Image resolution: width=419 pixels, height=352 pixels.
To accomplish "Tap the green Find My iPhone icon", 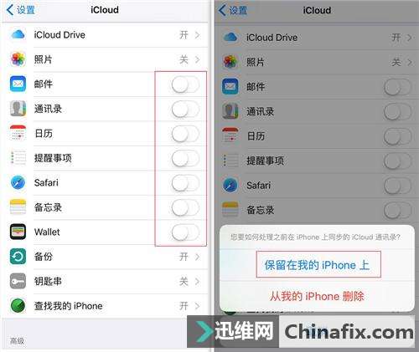I will click(x=18, y=306).
